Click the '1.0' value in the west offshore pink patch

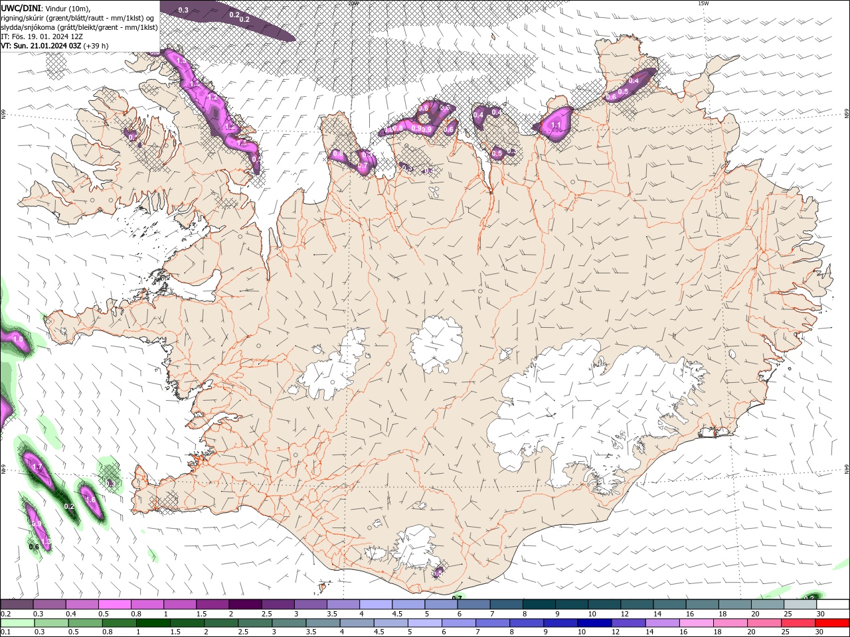pyautogui.click(x=18, y=339)
